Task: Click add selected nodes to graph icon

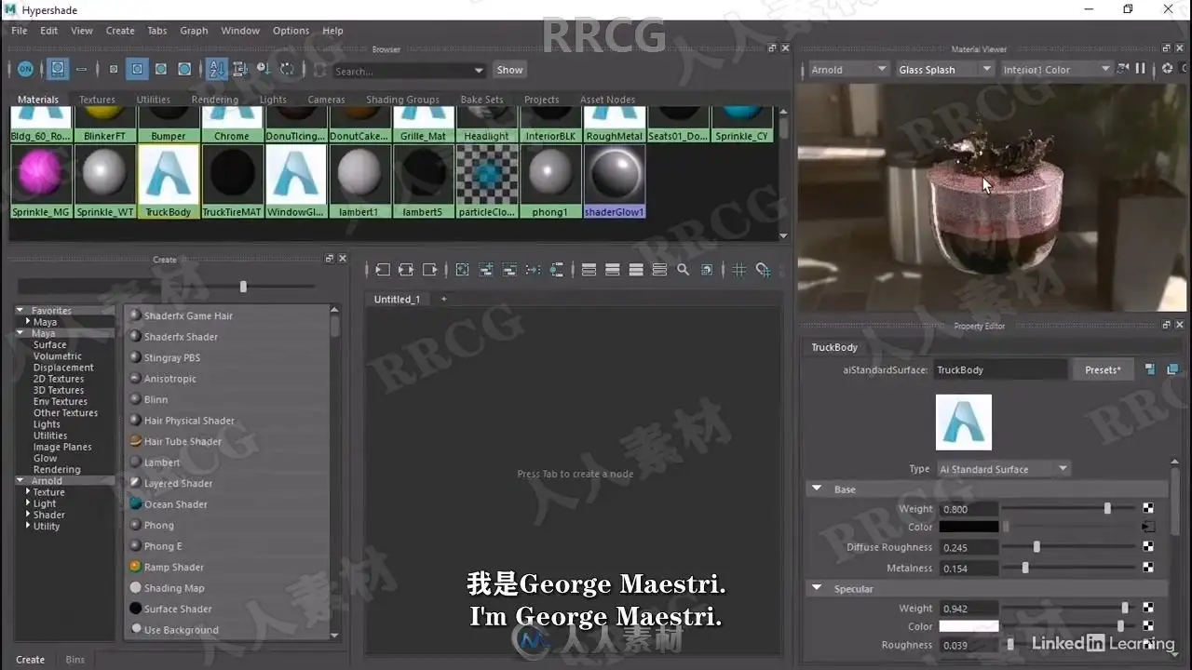Action: (486, 270)
